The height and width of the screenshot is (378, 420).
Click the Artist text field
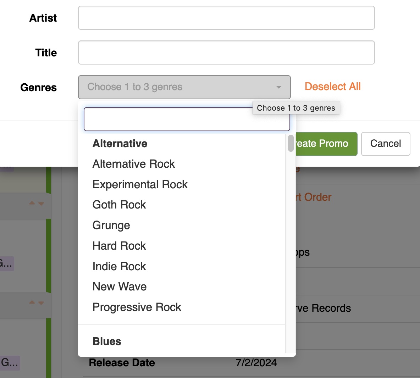[226, 18]
